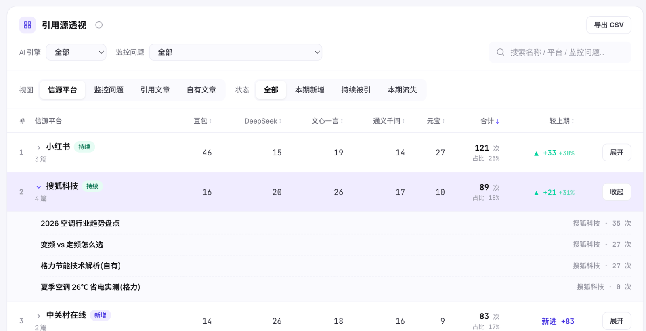
Task: Click the 搜狐科技 · 35 次 count
Action: pos(602,223)
